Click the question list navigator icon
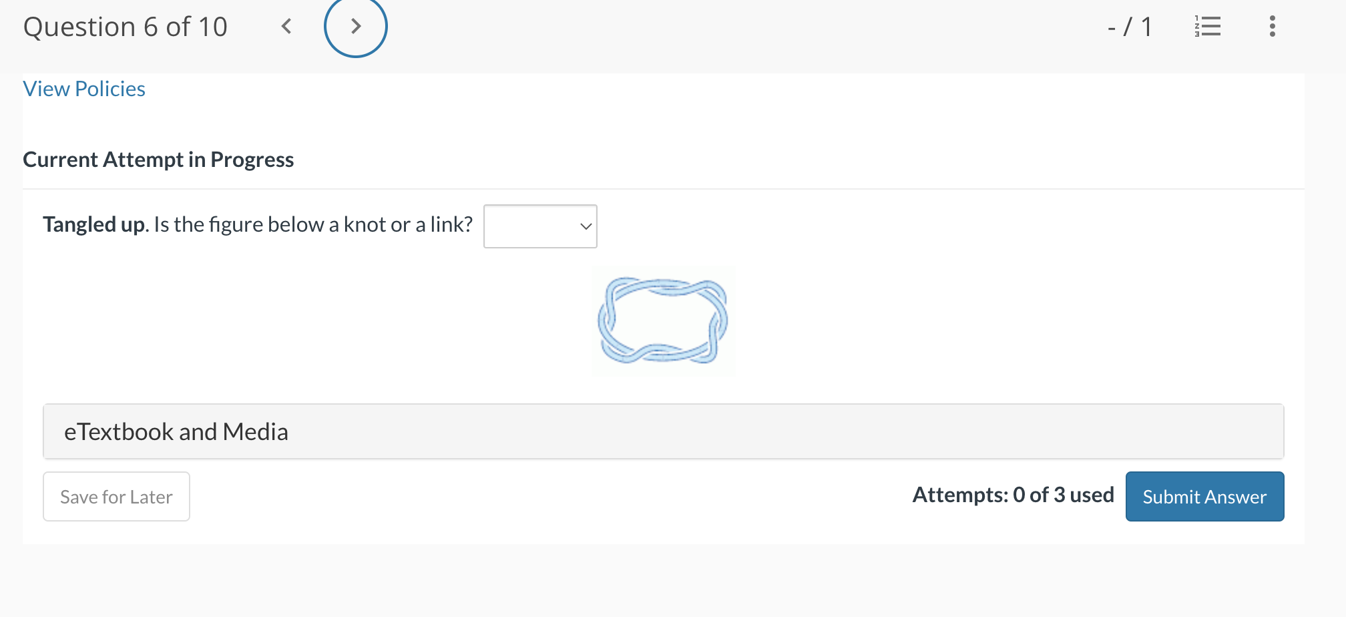This screenshot has width=1346, height=617. (x=1208, y=27)
